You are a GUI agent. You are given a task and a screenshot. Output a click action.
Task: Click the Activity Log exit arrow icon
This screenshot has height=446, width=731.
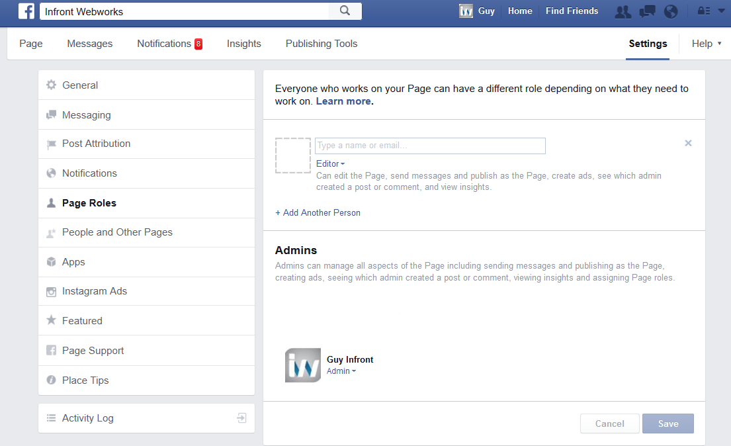[241, 418]
